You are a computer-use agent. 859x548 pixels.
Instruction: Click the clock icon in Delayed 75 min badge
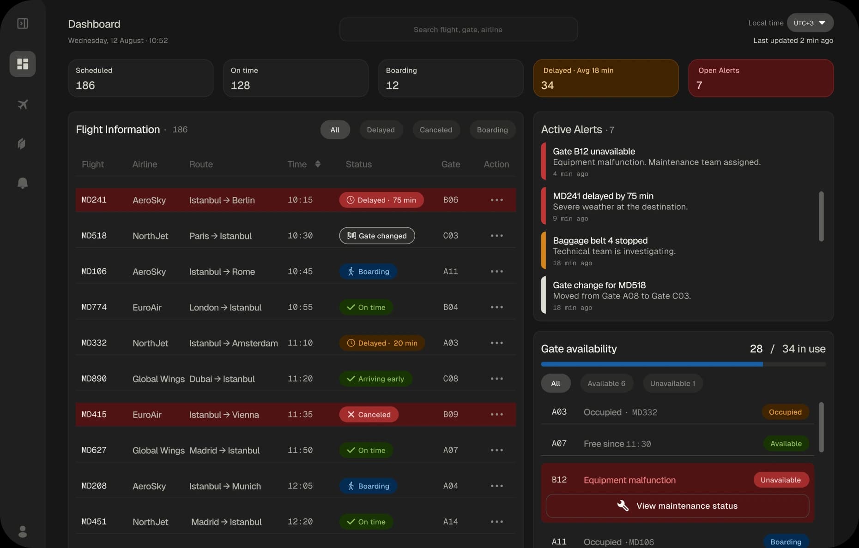[x=351, y=200]
